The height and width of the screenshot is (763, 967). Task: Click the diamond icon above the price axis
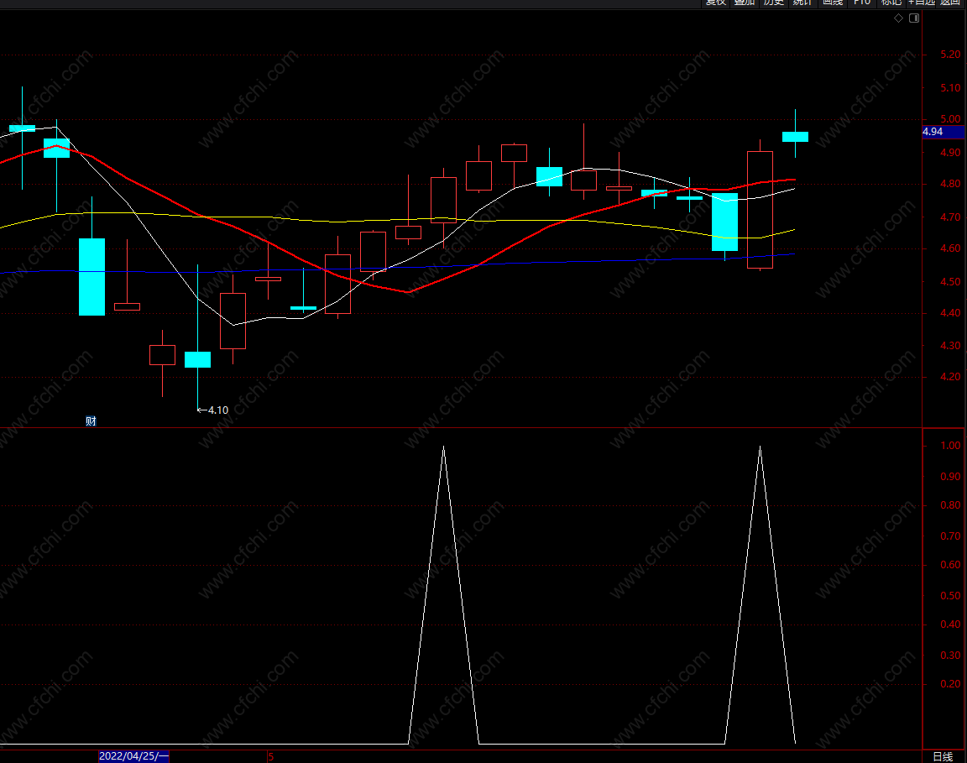898,18
